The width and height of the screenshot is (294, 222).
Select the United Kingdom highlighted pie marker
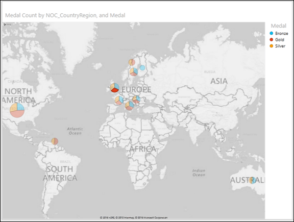(114, 88)
